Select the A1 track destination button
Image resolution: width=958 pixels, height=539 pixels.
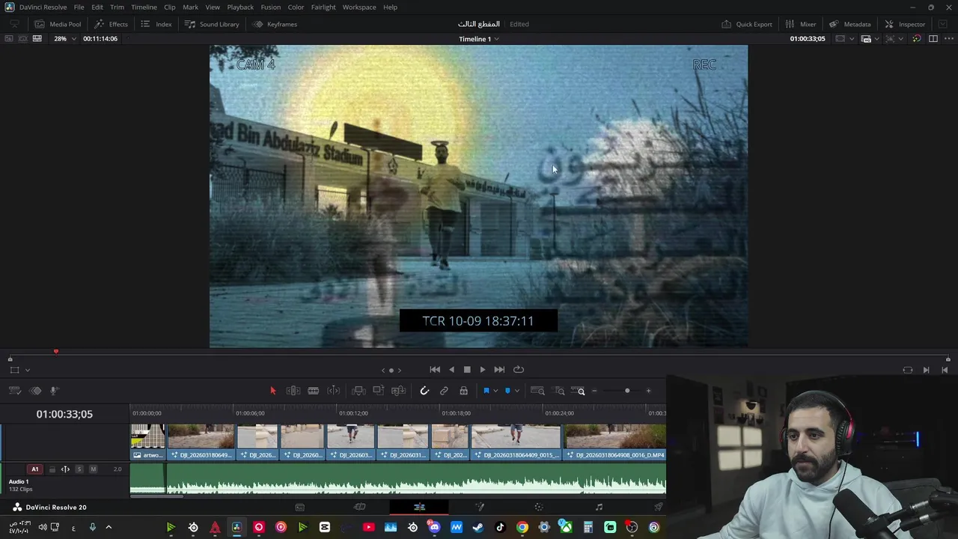click(x=34, y=469)
